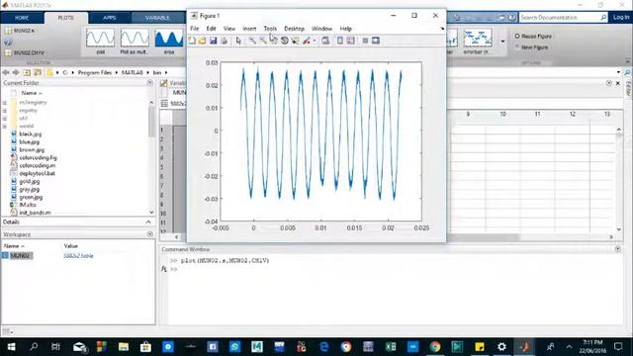Screen dimensions: 633x356
Task: Select the Rotate 3D tool
Action: tap(285, 41)
